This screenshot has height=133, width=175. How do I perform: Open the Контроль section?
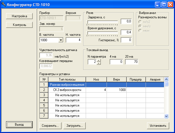(x=20, y=25)
